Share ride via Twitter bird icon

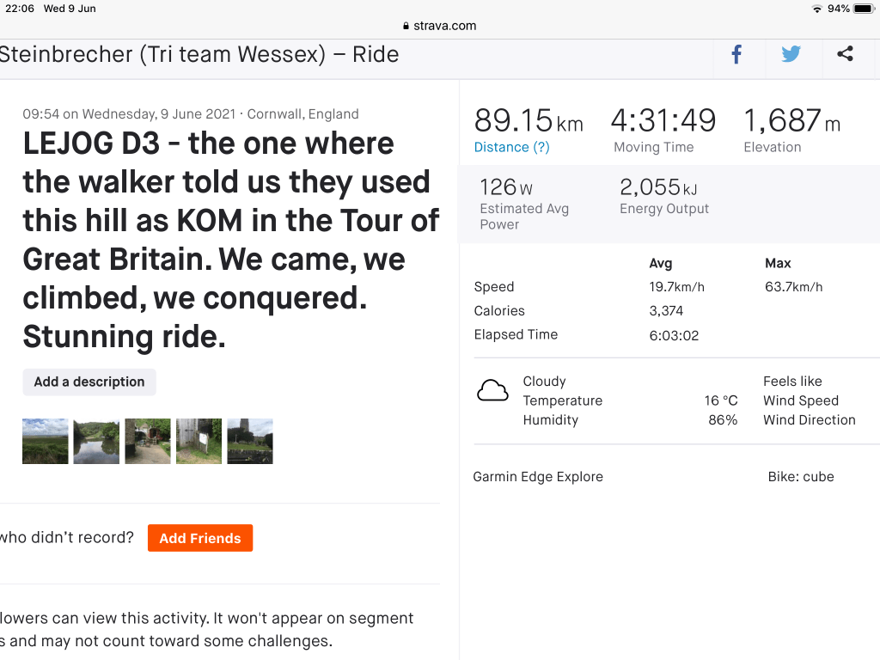coord(791,55)
